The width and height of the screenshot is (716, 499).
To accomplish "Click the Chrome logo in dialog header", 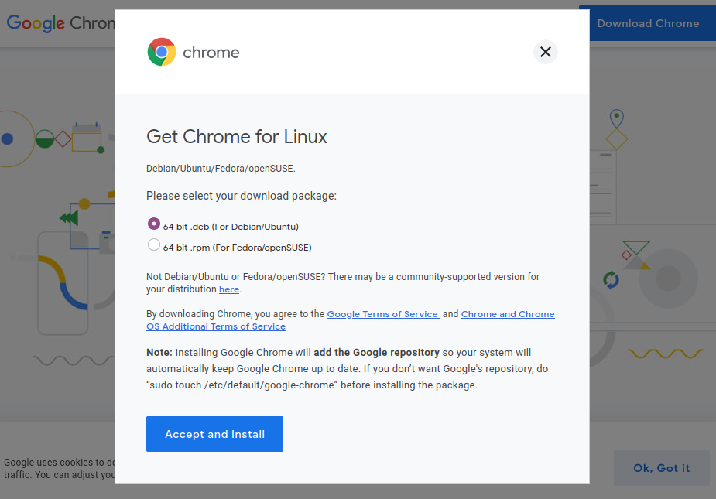I will [194, 52].
